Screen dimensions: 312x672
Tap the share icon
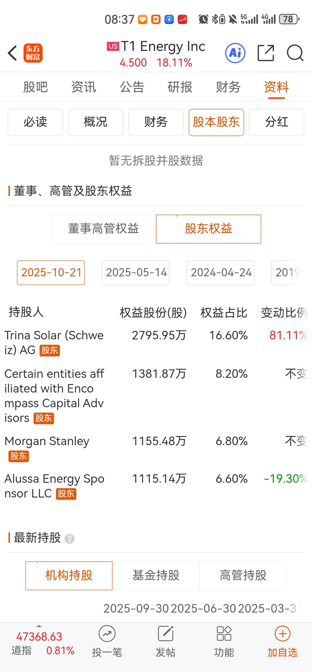266,53
